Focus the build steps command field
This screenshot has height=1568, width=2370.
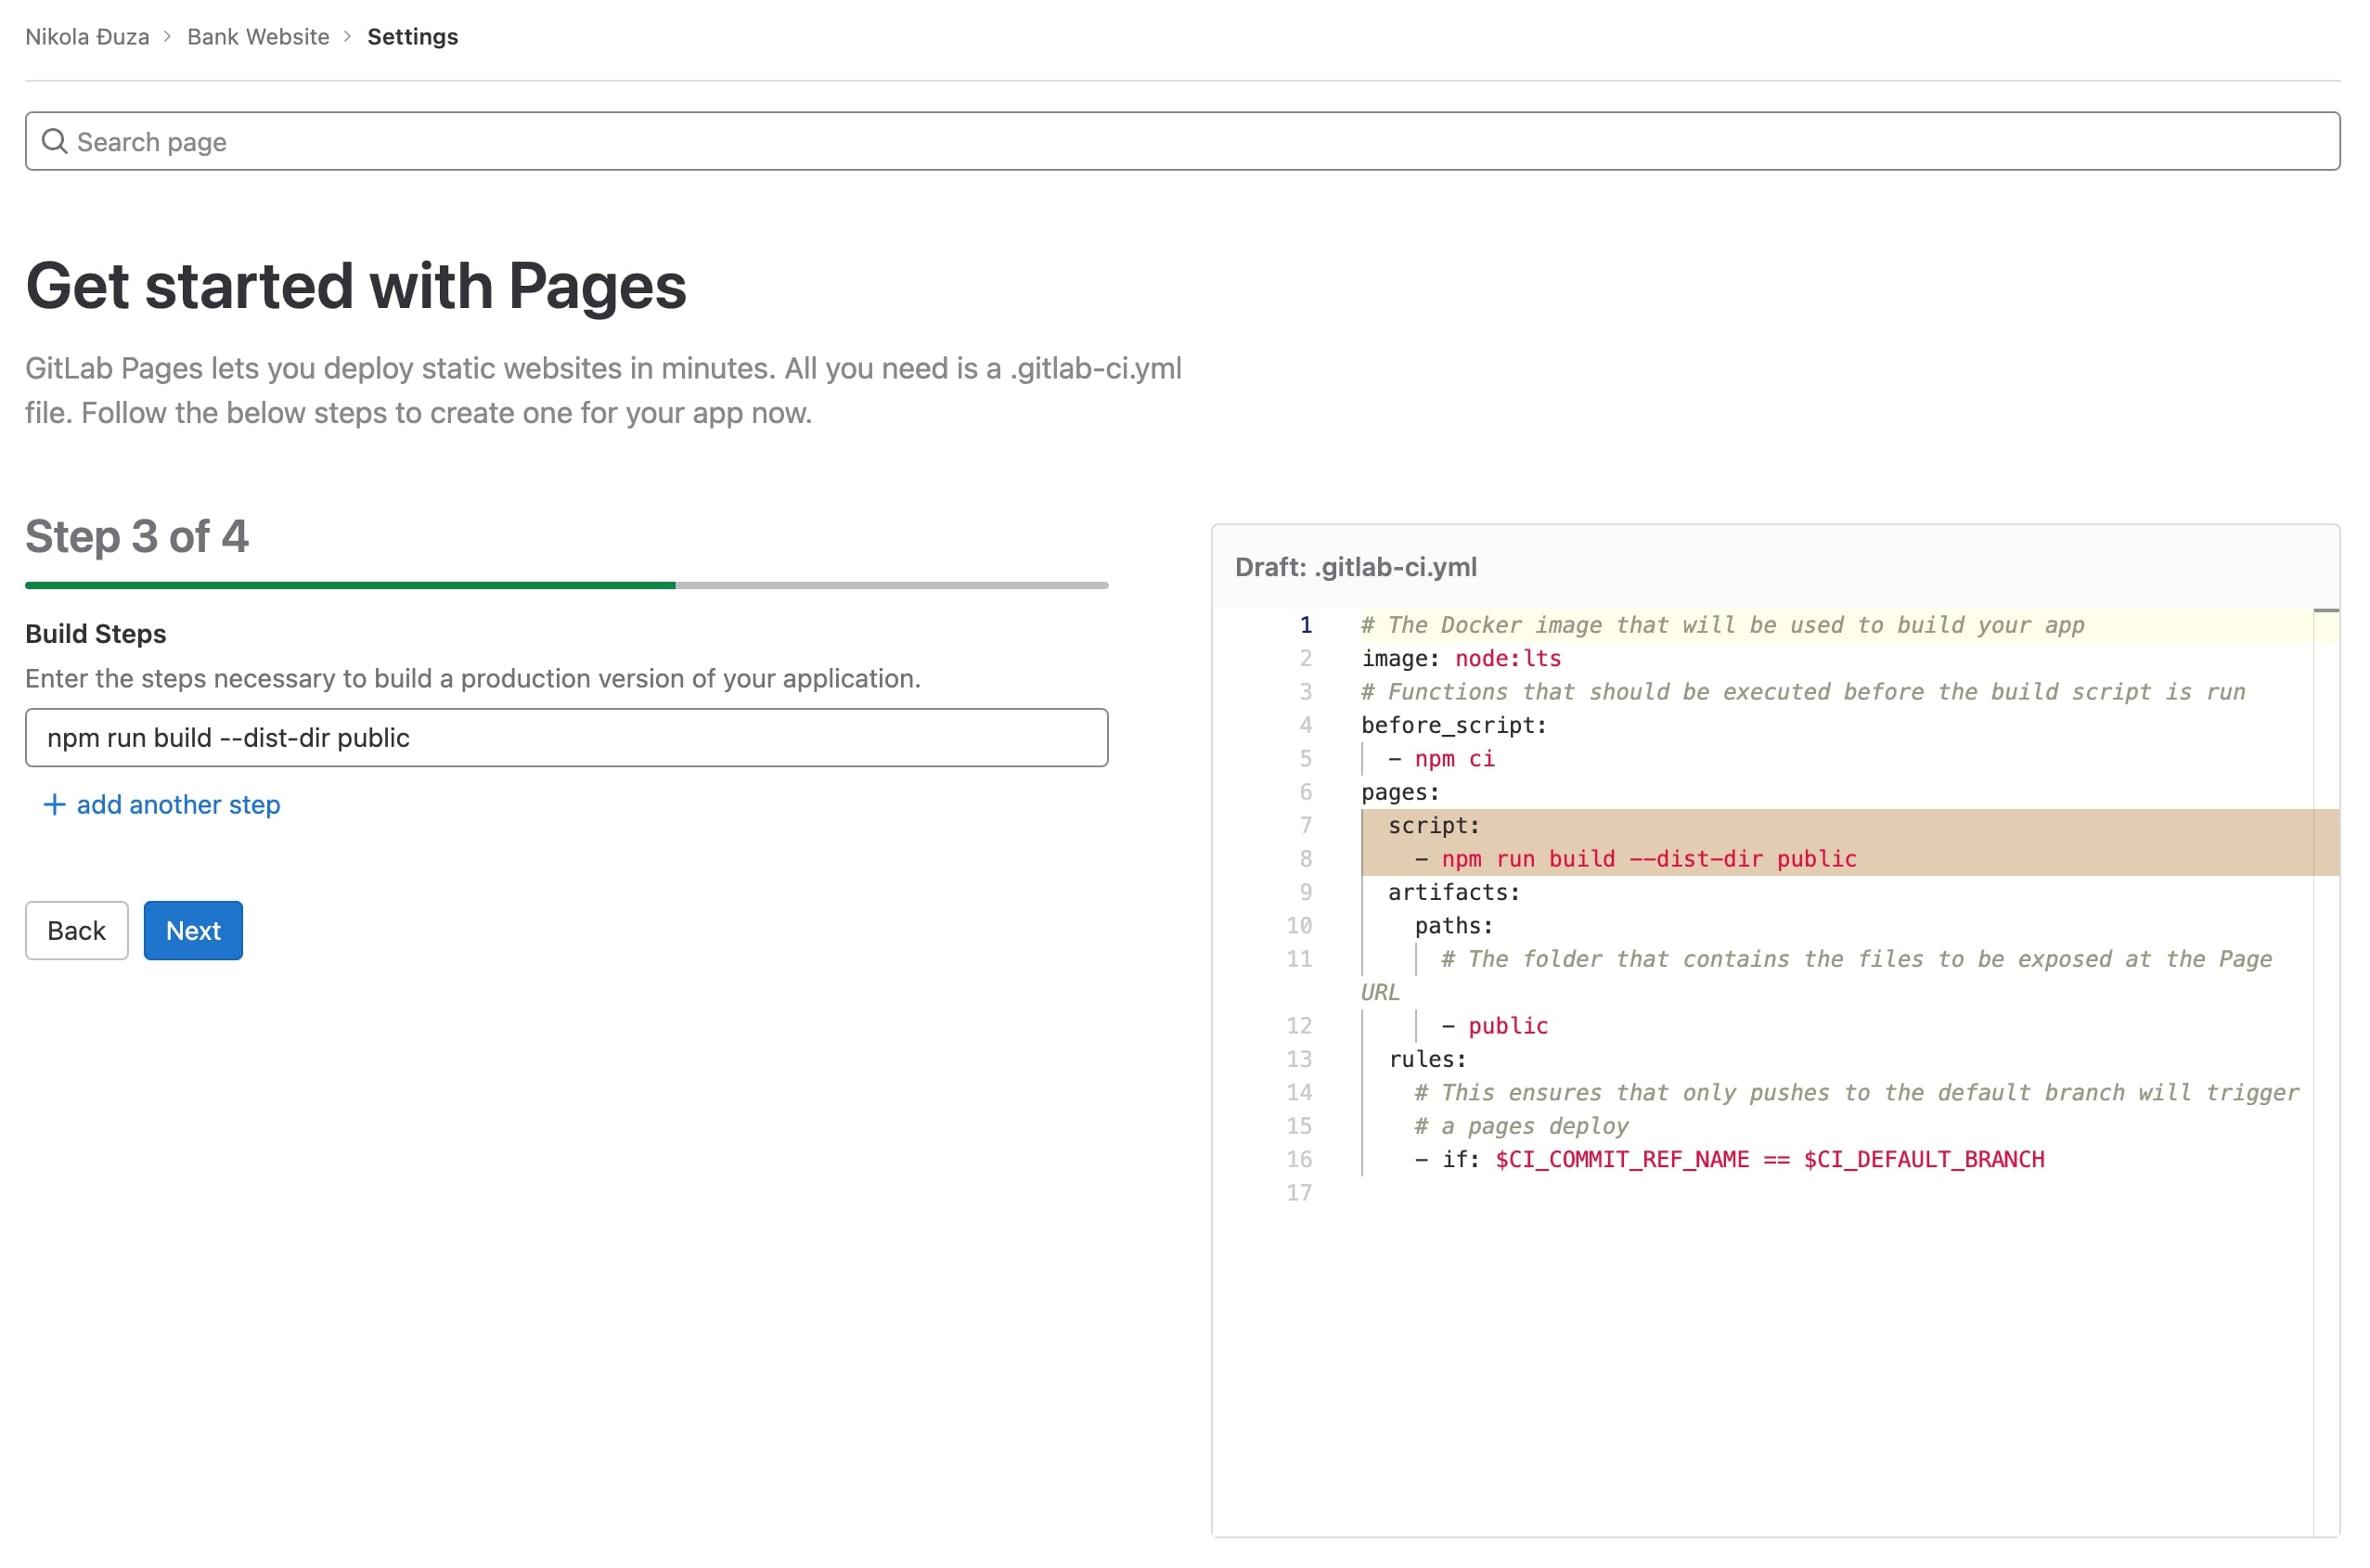[x=566, y=738]
